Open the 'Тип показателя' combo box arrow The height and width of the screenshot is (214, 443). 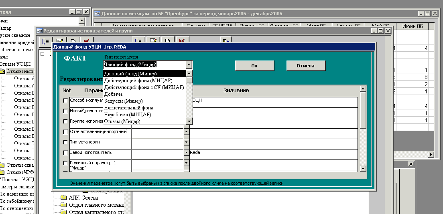click(x=189, y=65)
